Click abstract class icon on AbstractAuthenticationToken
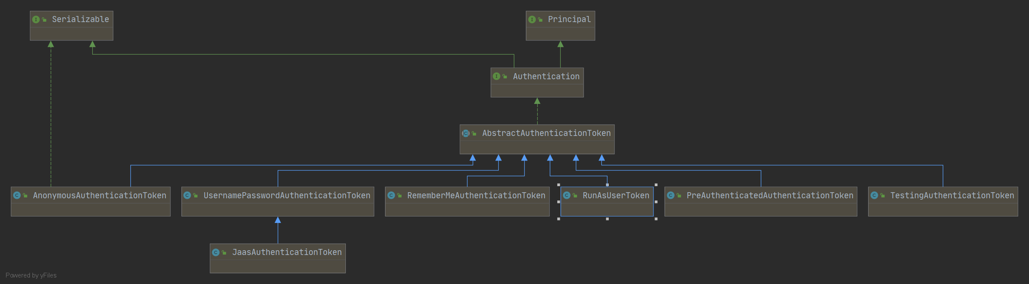This screenshot has height=284, width=1029. pos(466,133)
